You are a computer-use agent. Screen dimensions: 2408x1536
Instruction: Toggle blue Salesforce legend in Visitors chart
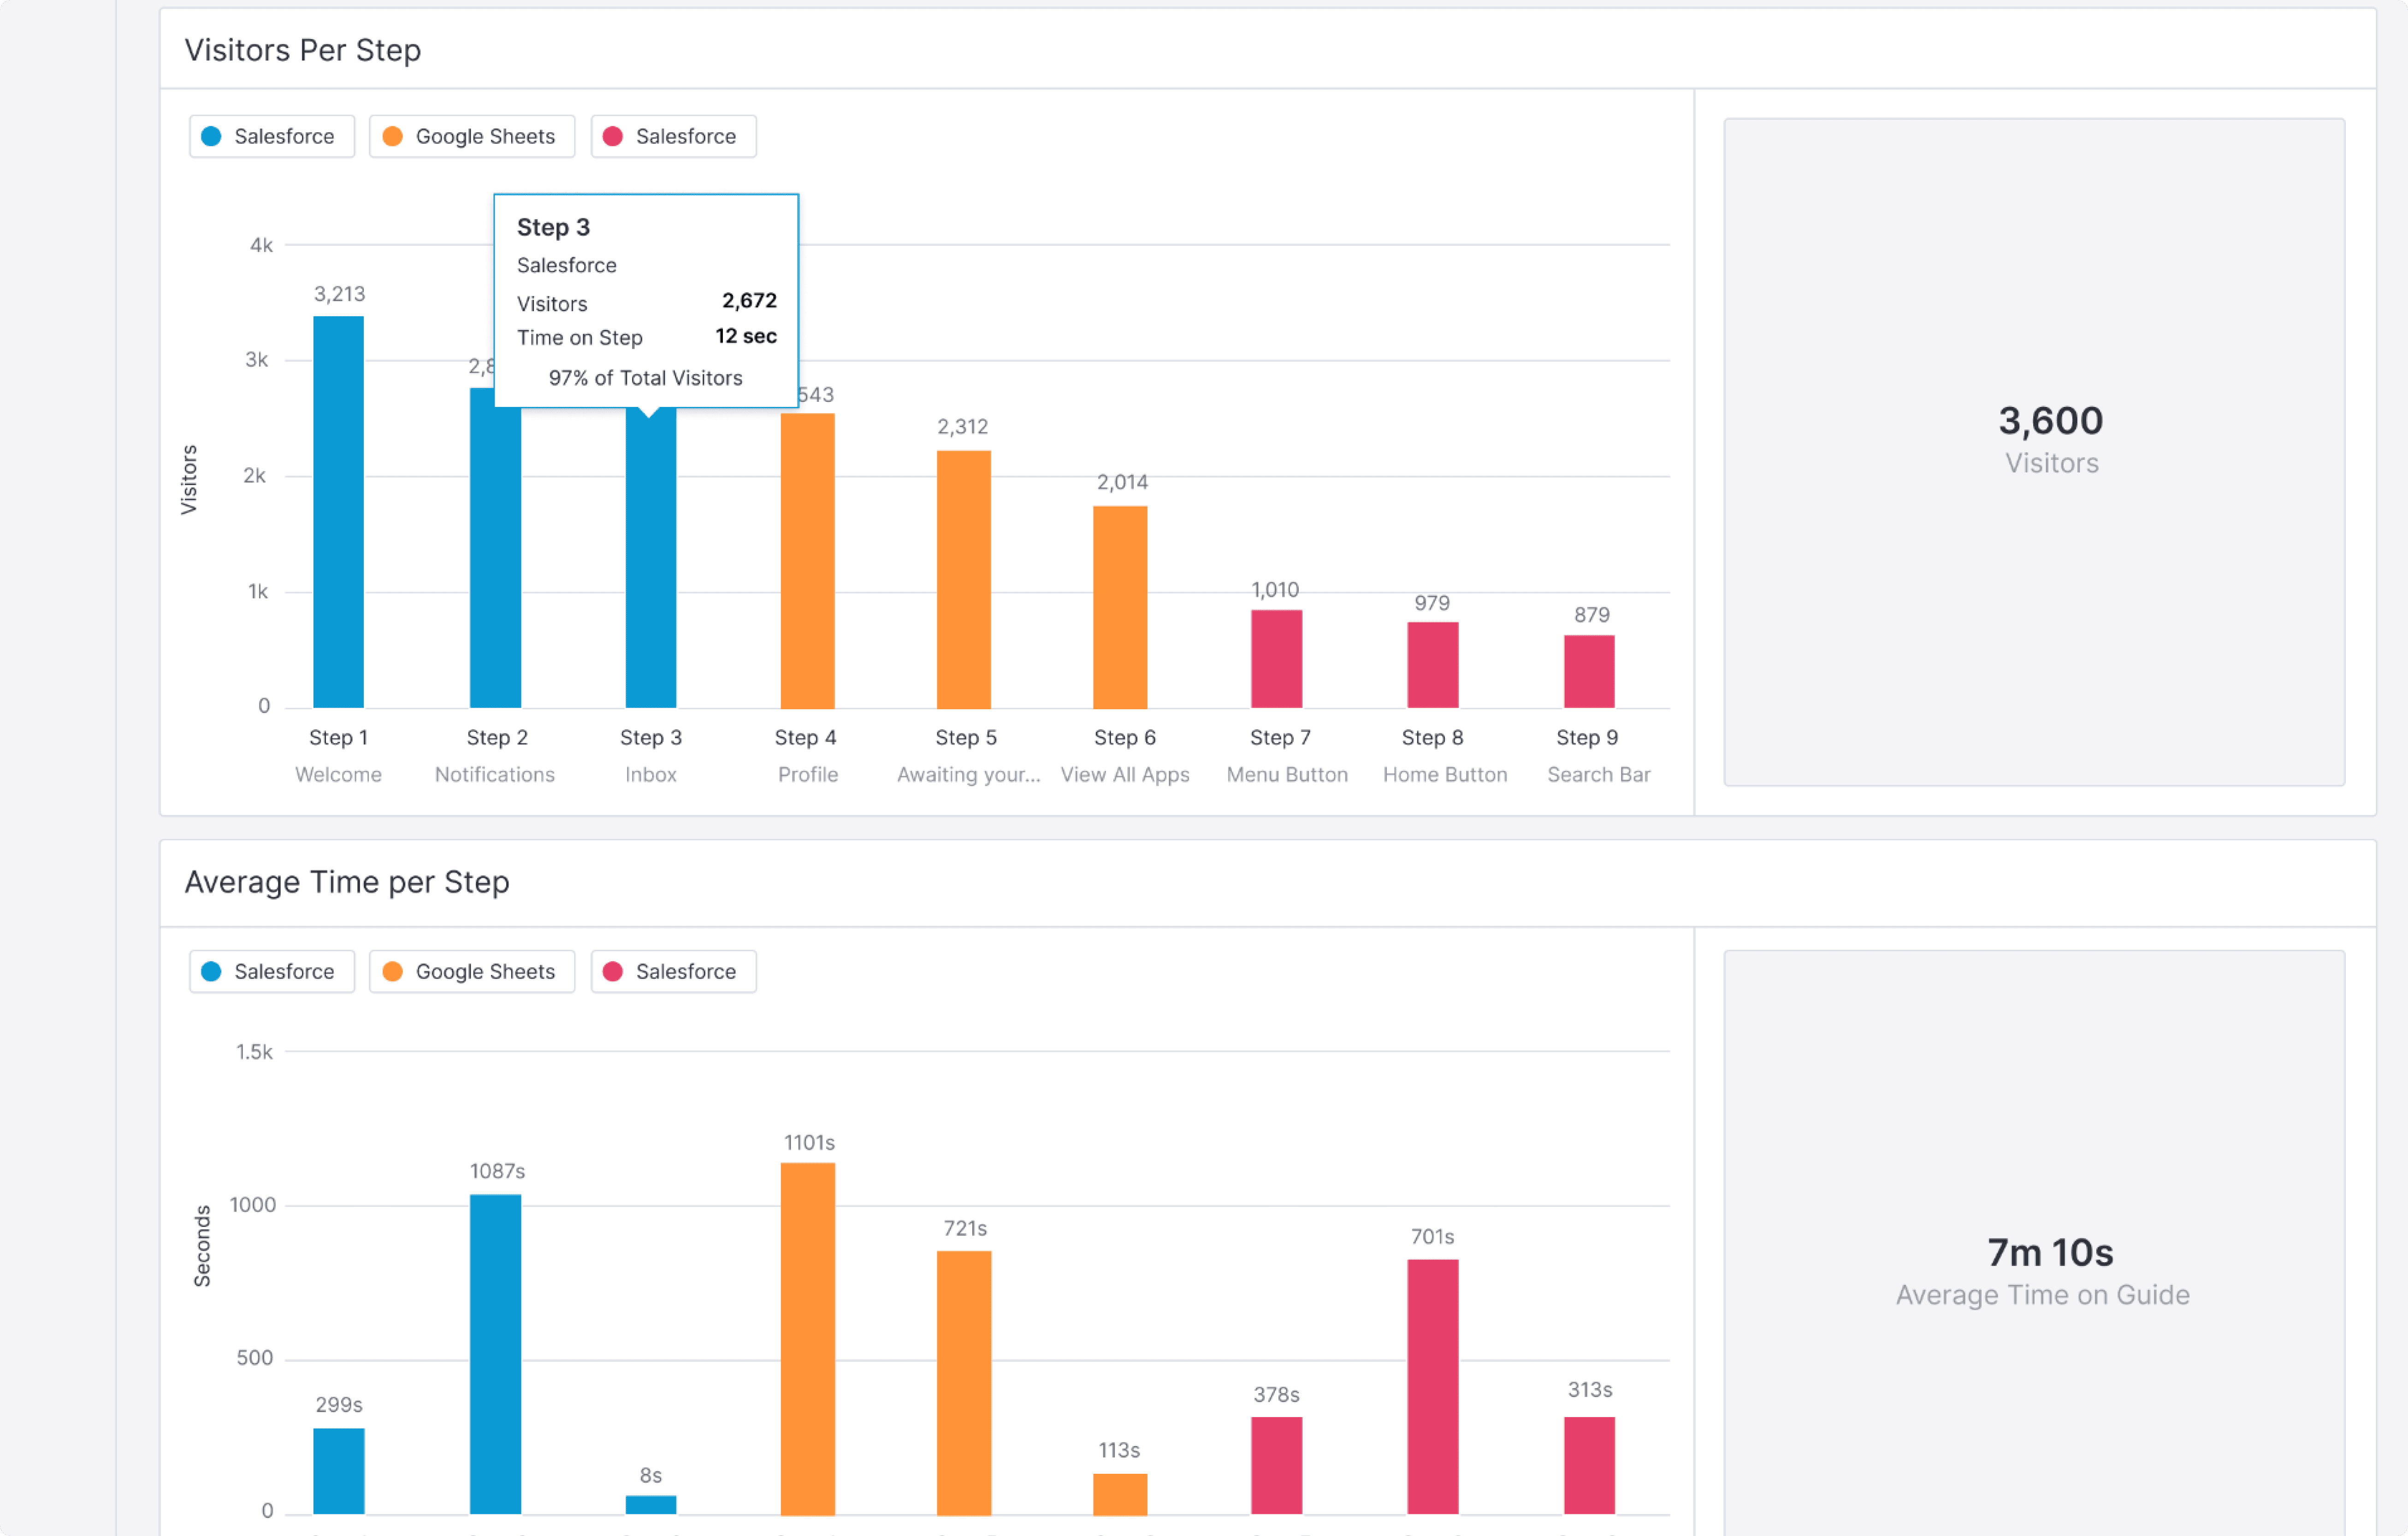pyautogui.click(x=271, y=136)
